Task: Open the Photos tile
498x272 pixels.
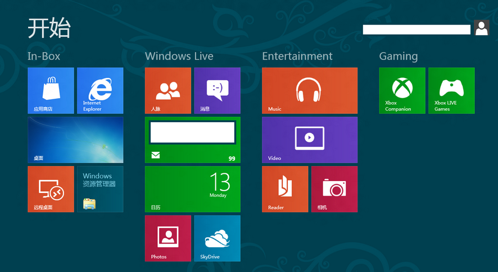Action: point(168,238)
